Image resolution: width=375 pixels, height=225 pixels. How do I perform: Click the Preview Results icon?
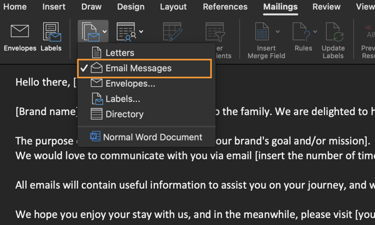369,31
